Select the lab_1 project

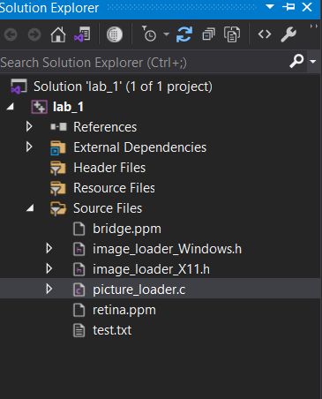[x=68, y=107]
